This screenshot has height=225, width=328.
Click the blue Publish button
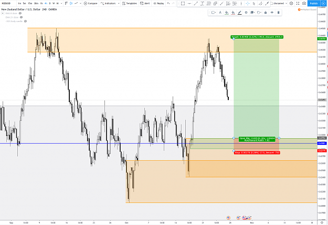[313, 3]
